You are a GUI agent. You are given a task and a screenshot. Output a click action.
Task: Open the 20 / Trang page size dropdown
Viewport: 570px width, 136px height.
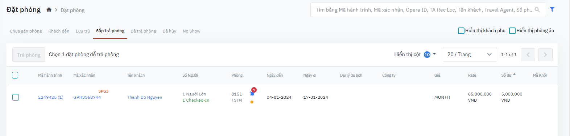coord(470,54)
